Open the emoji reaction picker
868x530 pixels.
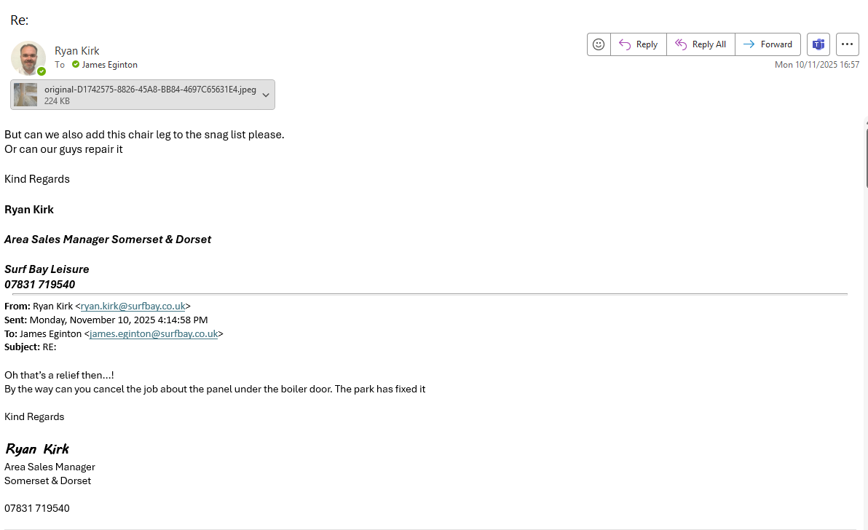[x=599, y=44]
